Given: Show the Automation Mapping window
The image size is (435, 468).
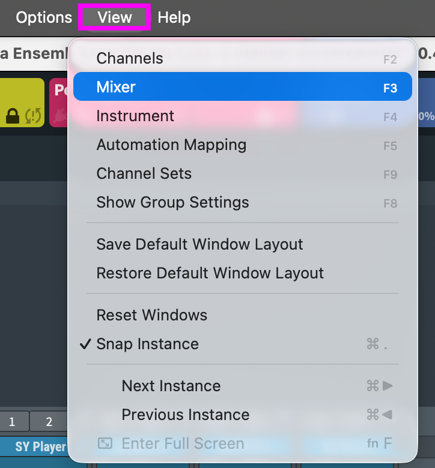Looking at the screenshot, I should coord(171,145).
